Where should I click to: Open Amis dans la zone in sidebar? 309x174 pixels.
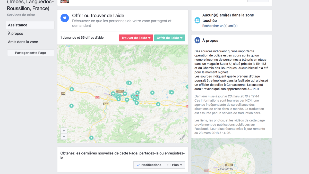click(23, 42)
